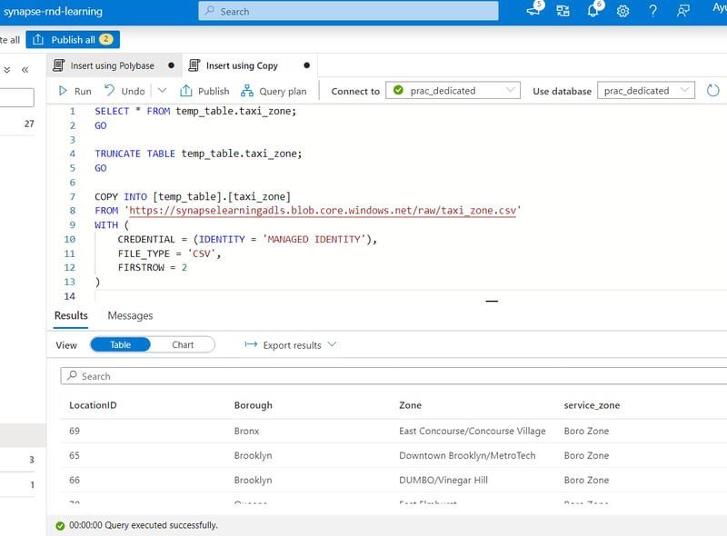Click the Query executed successfully status

144,525
